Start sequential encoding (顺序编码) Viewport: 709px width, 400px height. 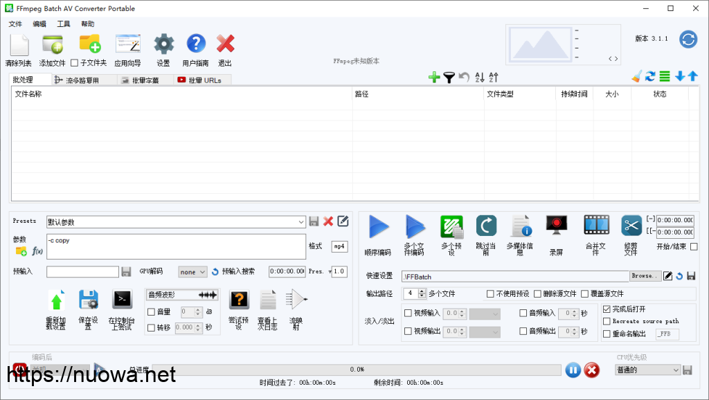tap(378, 227)
